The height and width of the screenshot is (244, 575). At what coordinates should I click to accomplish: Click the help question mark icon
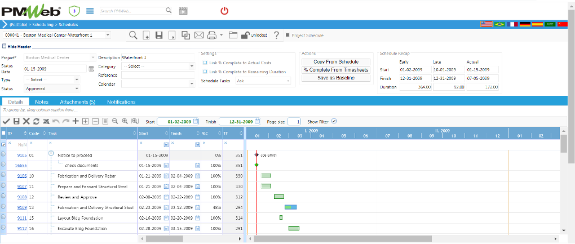[x=276, y=35]
